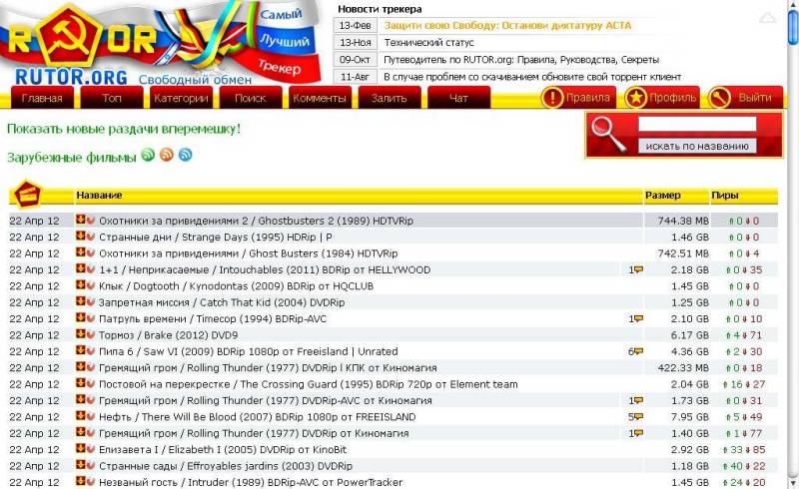Open the 'Технический статус' news link
The height and width of the screenshot is (489, 799).
coord(428,43)
